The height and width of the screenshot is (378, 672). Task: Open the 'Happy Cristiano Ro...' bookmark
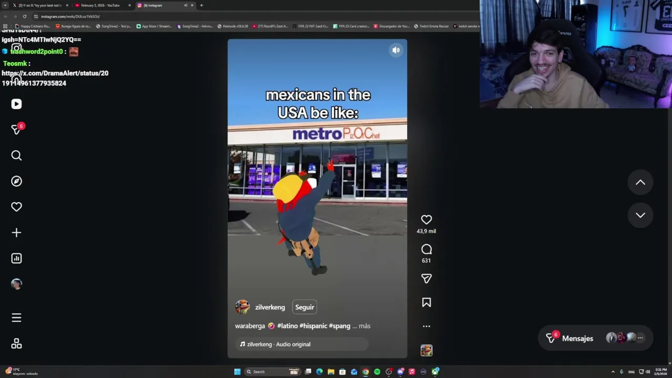(x=33, y=26)
